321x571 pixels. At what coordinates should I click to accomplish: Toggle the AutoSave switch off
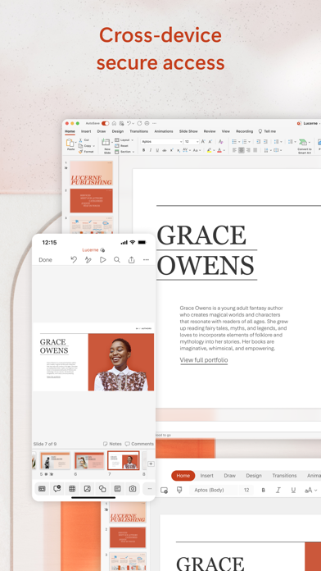(x=105, y=123)
